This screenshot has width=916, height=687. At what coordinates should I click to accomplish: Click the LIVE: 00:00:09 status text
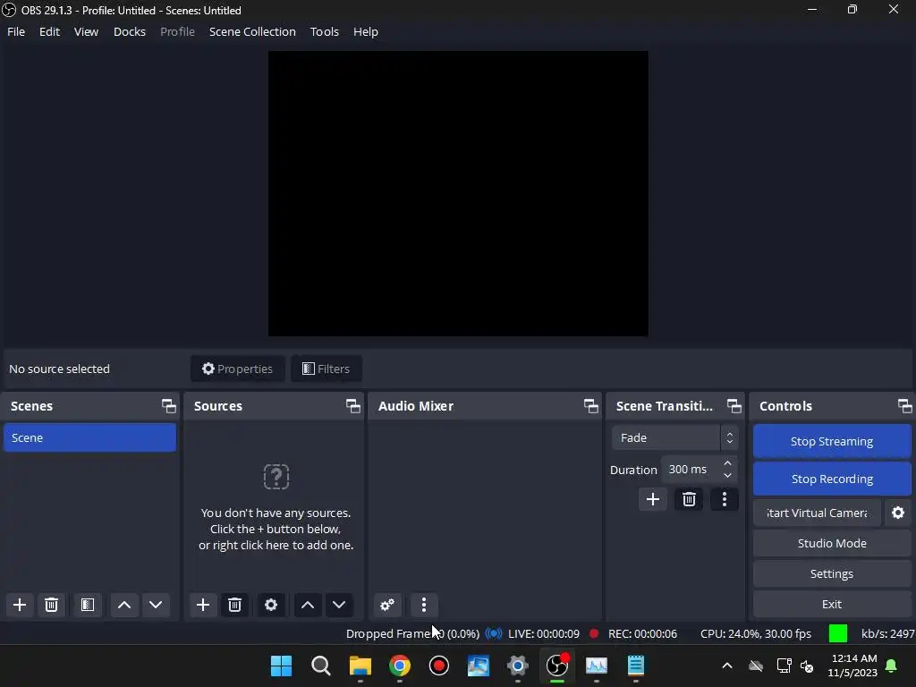(544, 634)
